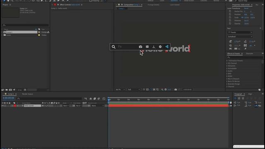Open the Paragraph panel tab
Viewport: 265px width, 149px height.
[x=238, y=94]
